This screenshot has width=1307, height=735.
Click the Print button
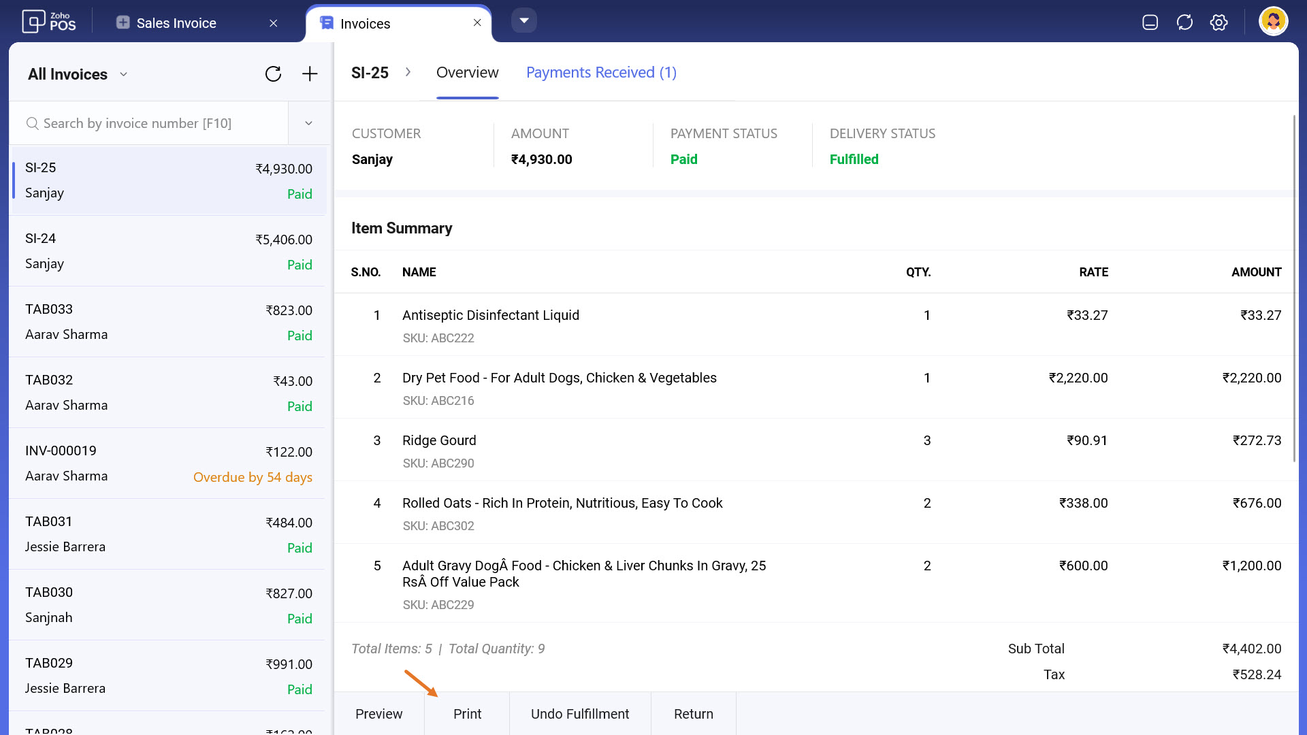[x=467, y=714]
